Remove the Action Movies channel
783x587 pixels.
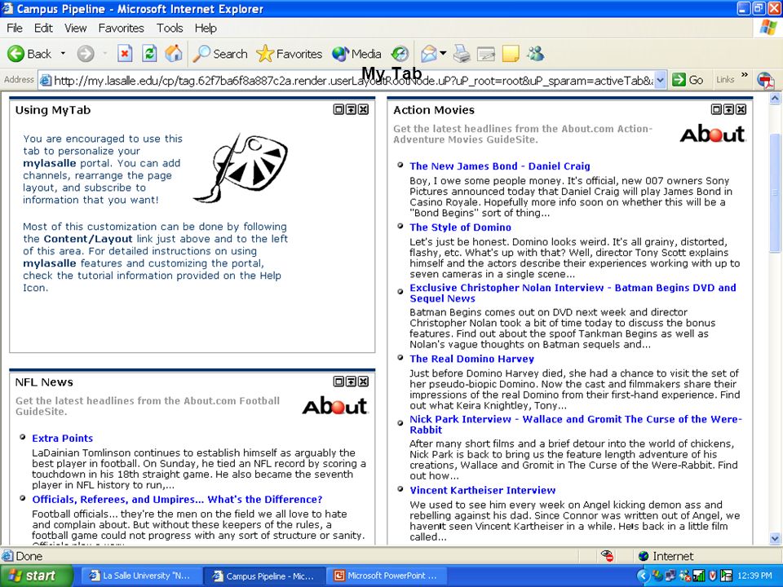(x=741, y=109)
